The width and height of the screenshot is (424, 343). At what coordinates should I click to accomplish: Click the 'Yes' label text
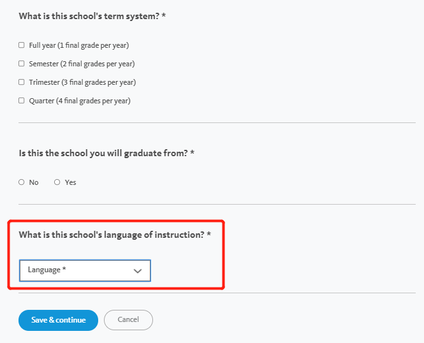71,183
